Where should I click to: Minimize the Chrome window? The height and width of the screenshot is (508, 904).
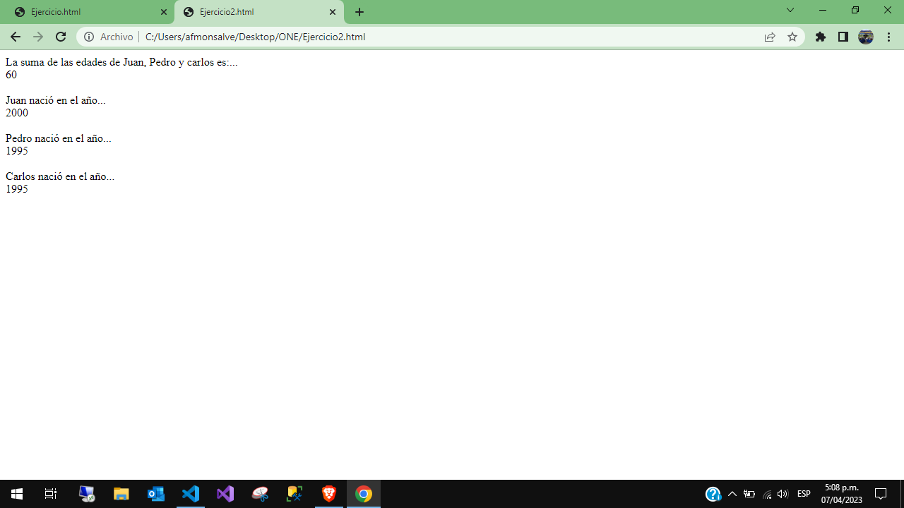click(x=823, y=10)
